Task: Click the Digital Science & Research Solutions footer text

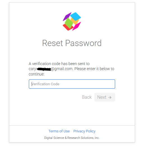Action: click(72, 138)
